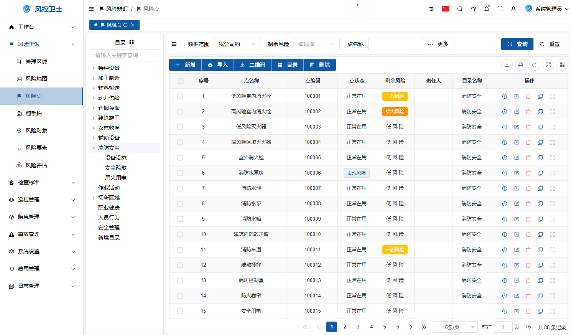Image resolution: width=571 pixels, height=335 pixels.
Task: Click the table refresh circle icon
Action: tap(535, 65)
